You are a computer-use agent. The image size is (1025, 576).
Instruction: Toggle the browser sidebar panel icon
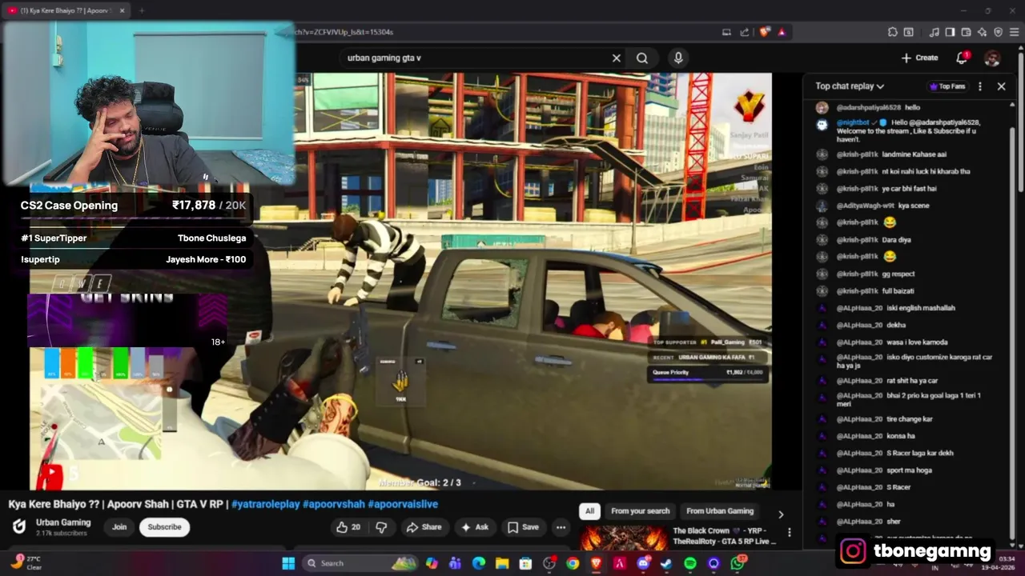pyautogui.click(x=950, y=32)
